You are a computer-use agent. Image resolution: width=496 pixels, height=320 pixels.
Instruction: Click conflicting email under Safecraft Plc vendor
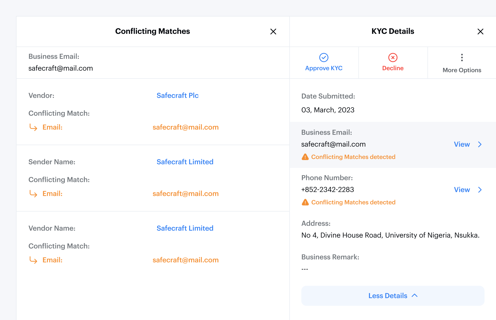click(x=185, y=127)
